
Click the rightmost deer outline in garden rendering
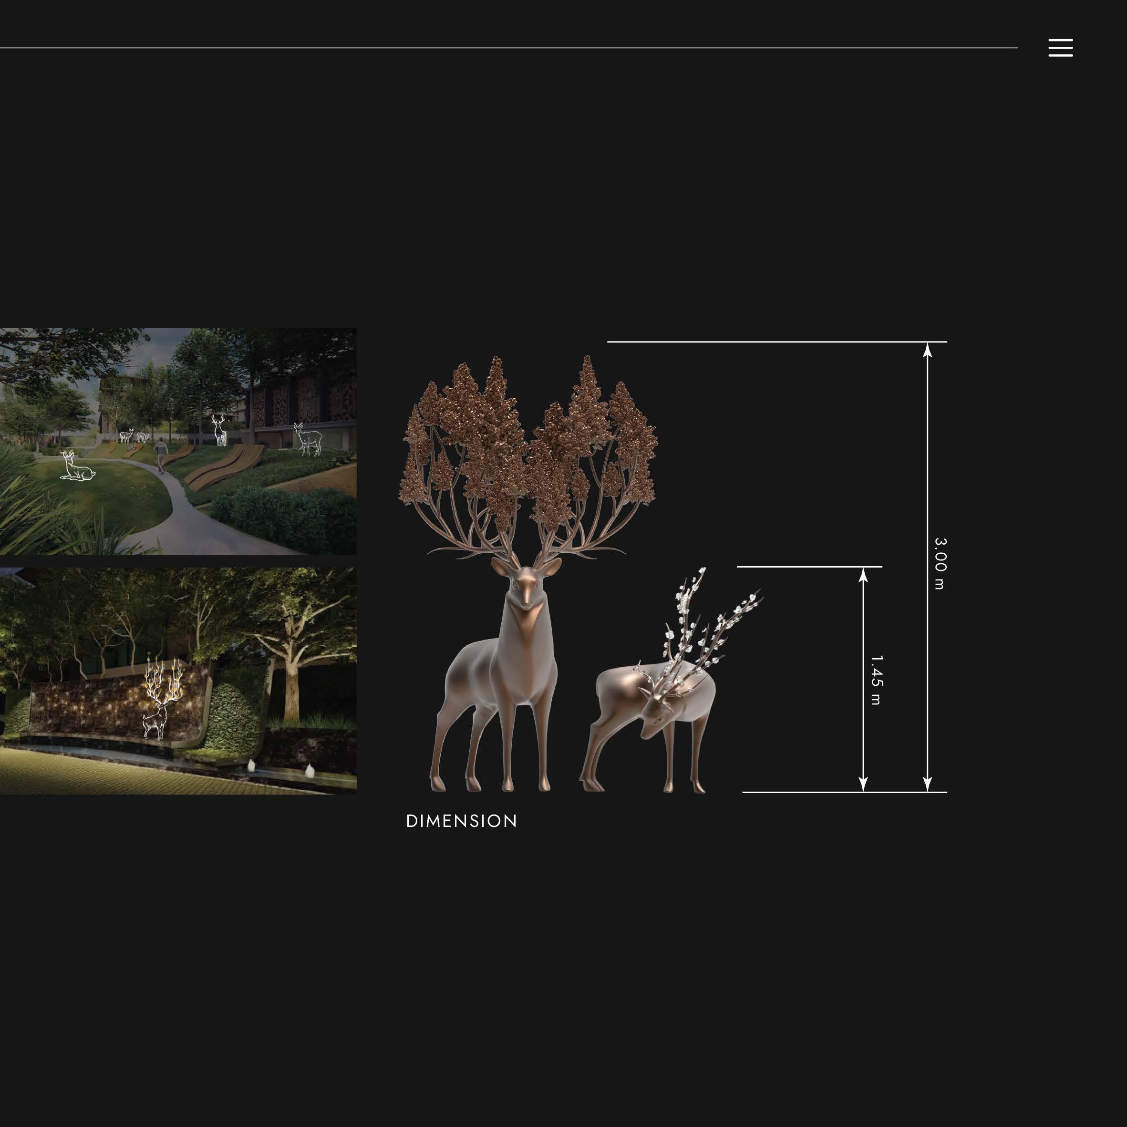coord(308,439)
